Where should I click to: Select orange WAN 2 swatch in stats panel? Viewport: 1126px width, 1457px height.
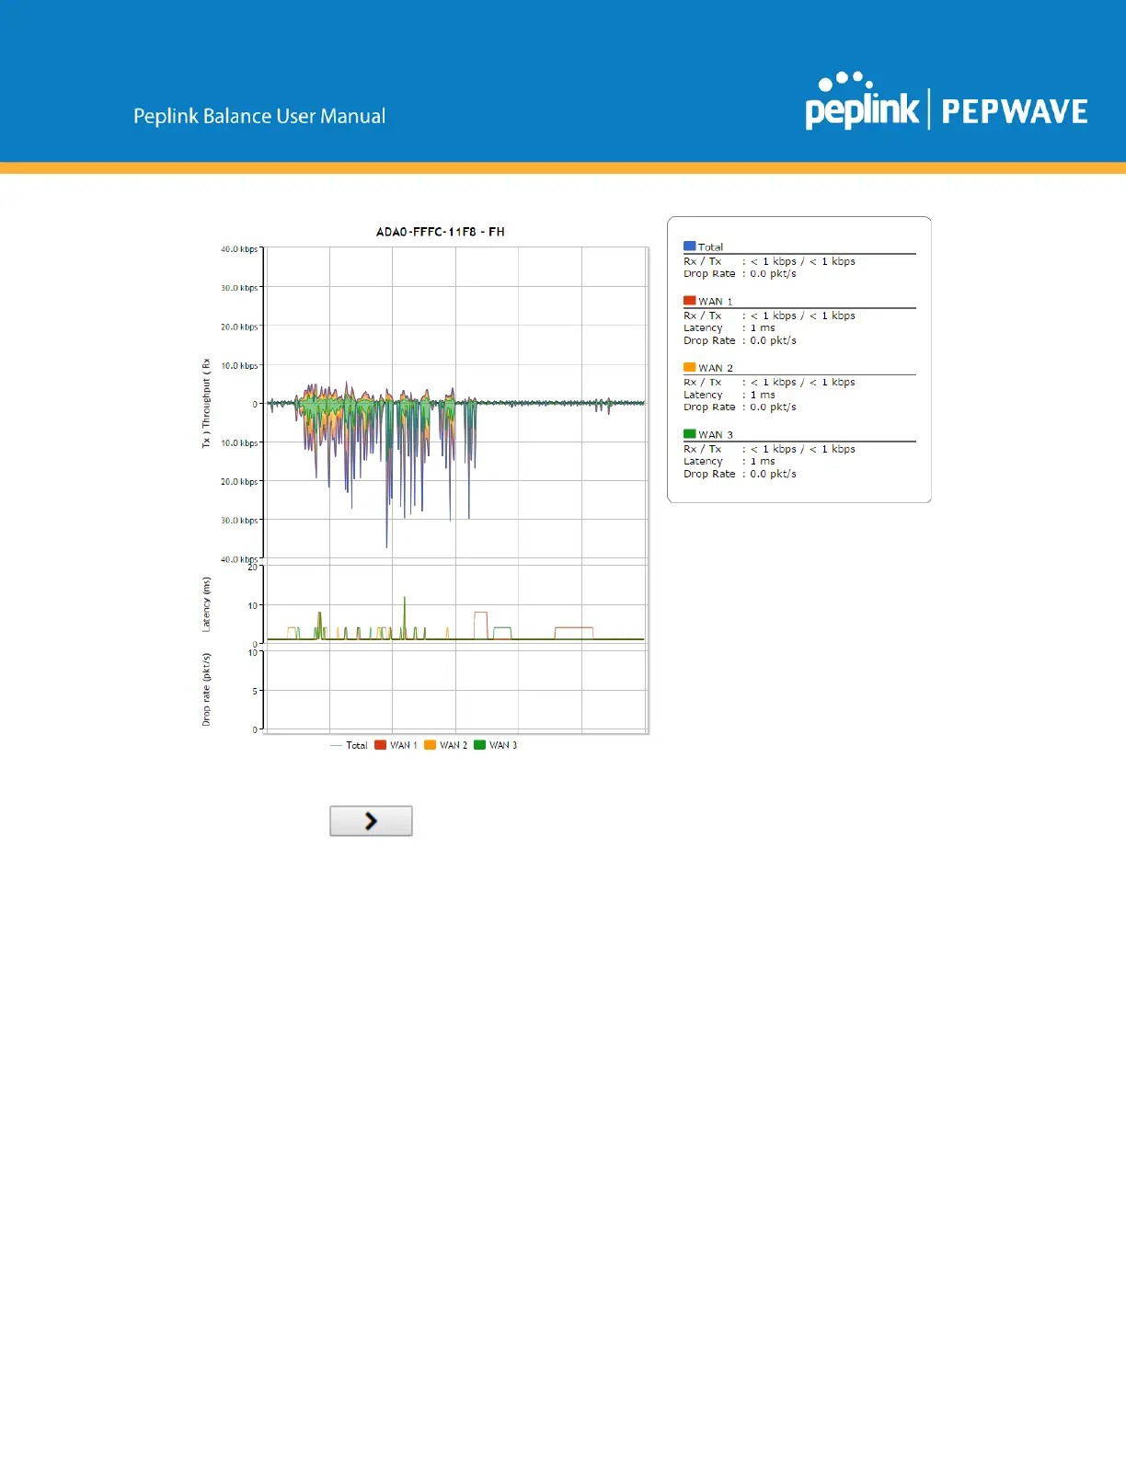click(x=689, y=368)
